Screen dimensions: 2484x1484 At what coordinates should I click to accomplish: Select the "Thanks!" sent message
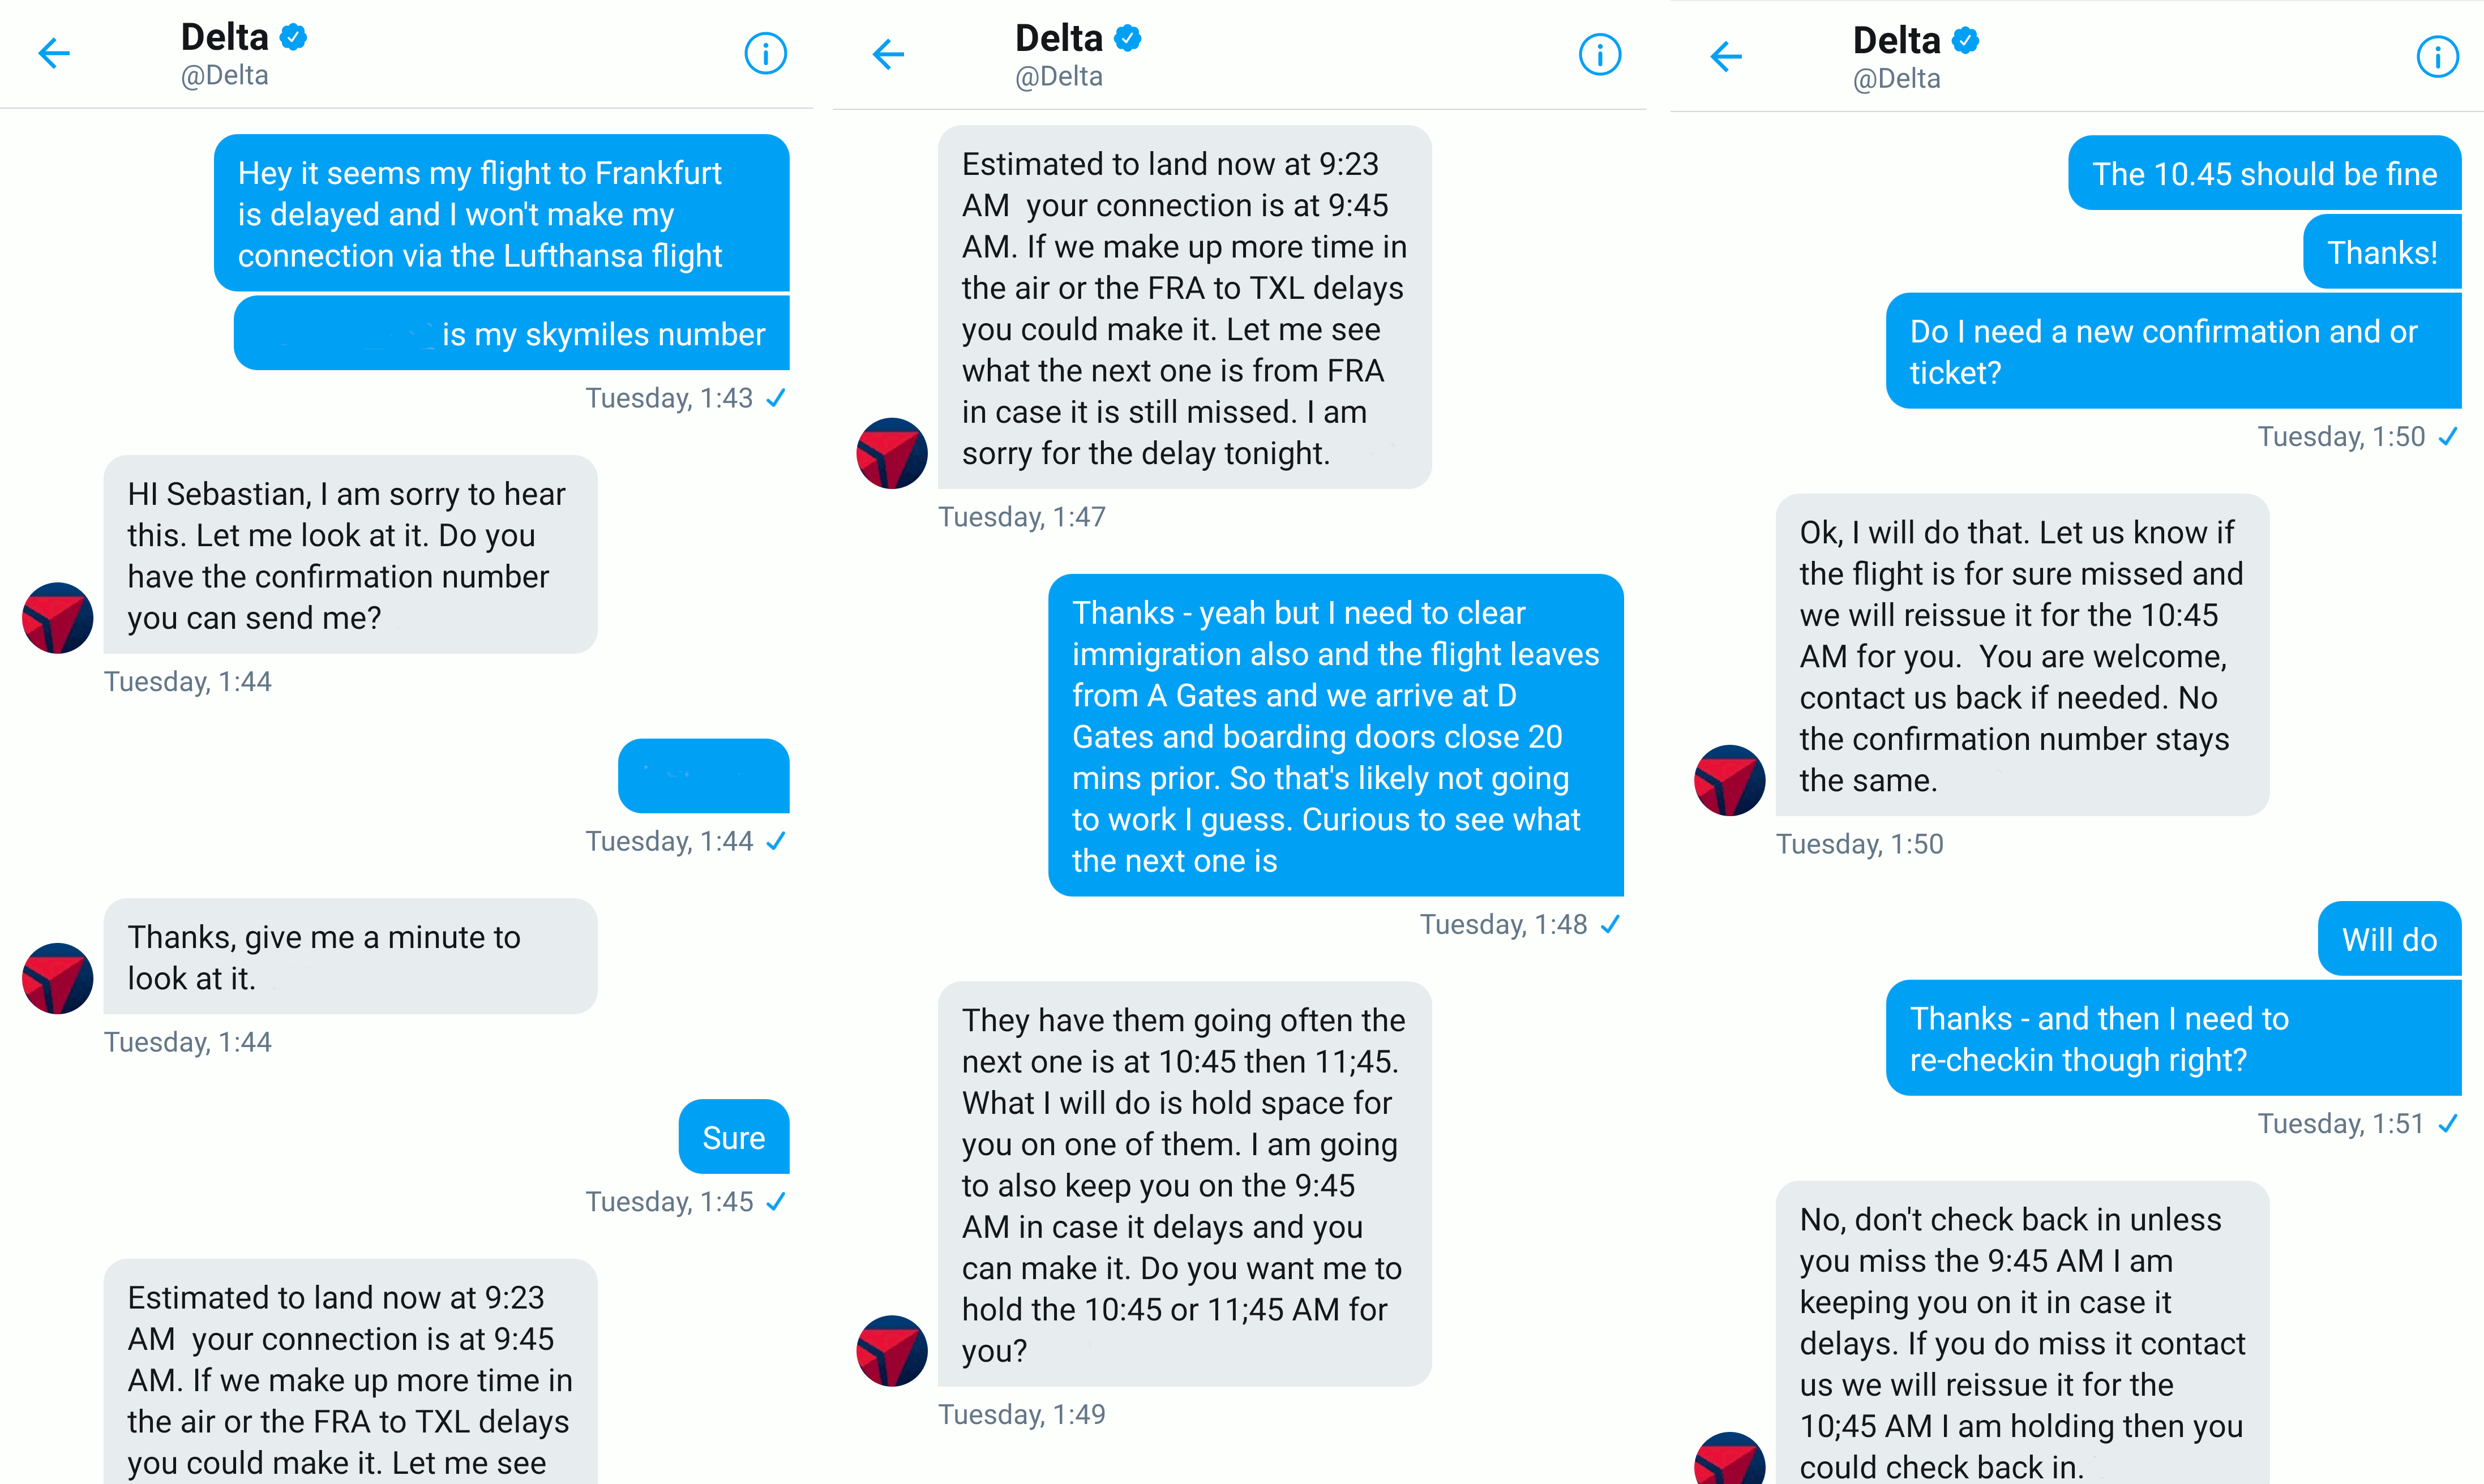2381,252
